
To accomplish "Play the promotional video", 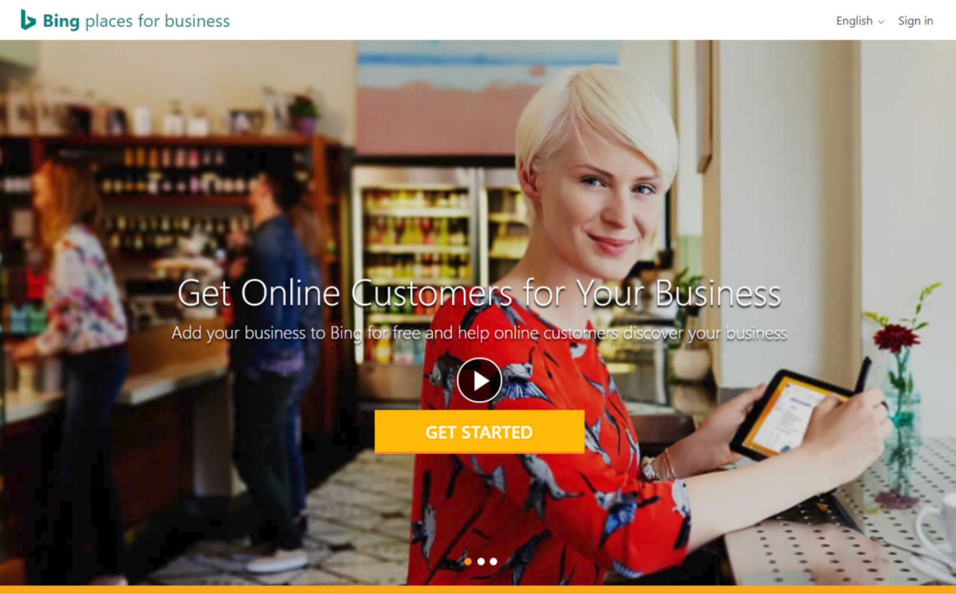I will click(x=479, y=380).
